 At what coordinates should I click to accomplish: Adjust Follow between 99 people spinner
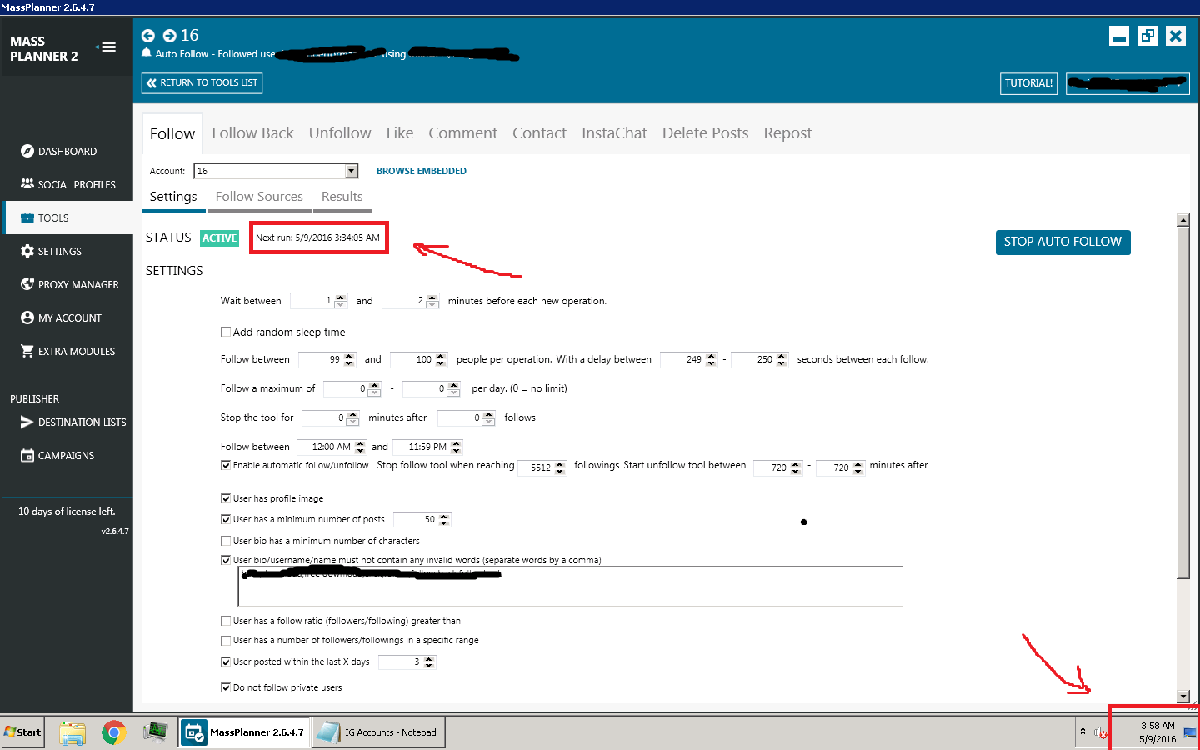349,359
